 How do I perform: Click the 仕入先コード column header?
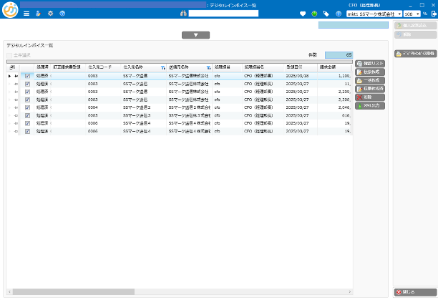click(100, 67)
